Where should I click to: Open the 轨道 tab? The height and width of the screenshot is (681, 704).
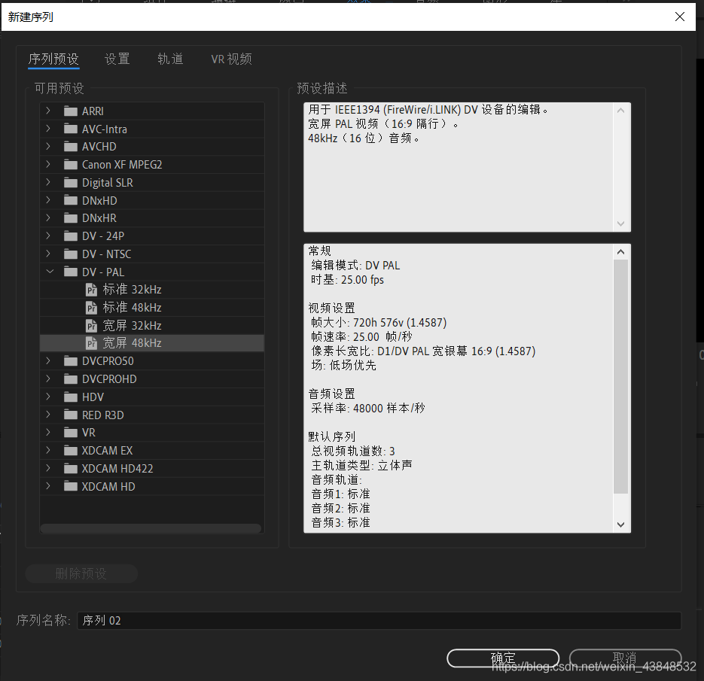coord(170,59)
